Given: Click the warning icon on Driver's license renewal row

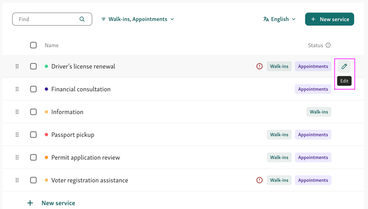Looking at the screenshot, I should [x=259, y=66].
